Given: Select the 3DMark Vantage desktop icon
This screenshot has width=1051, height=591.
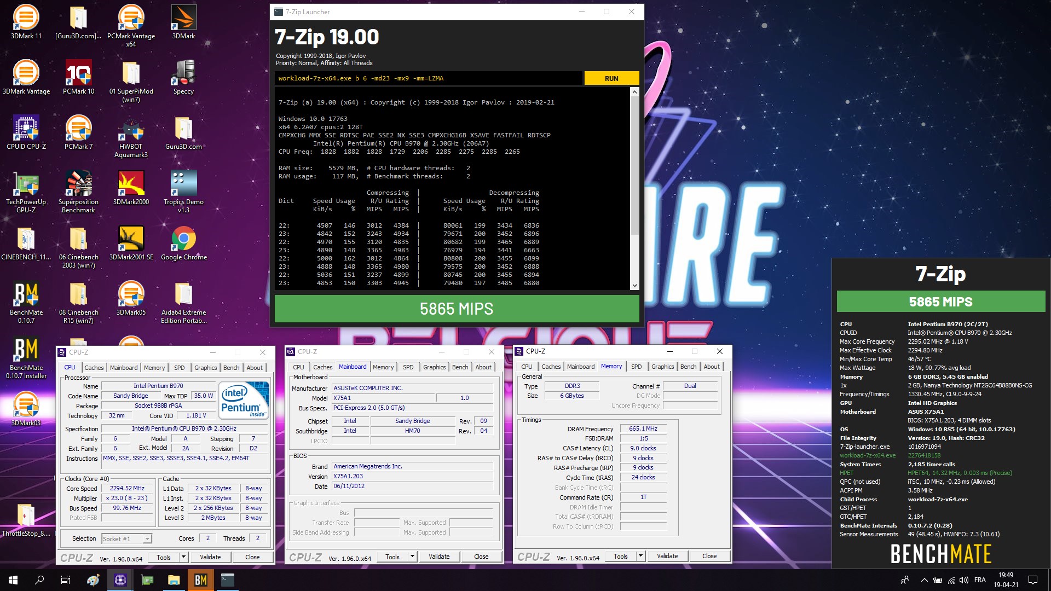Looking at the screenshot, I should coord(26,77).
